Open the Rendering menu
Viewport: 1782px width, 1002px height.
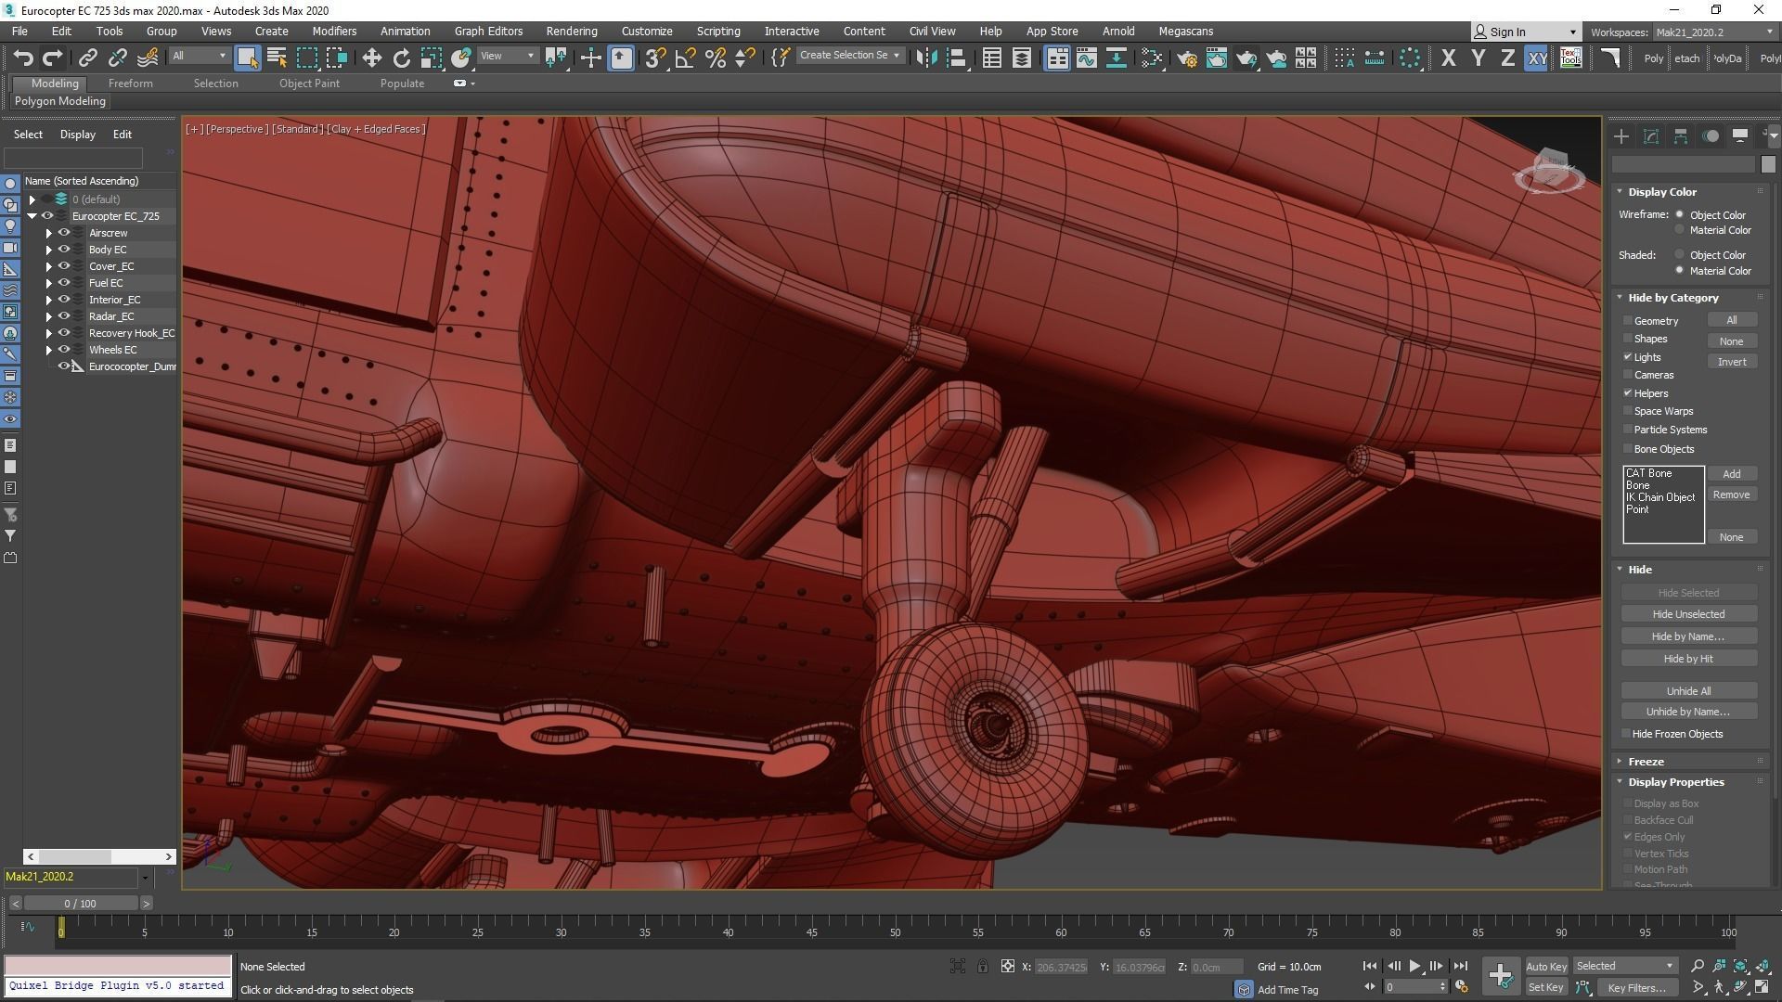[x=571, y=31]
